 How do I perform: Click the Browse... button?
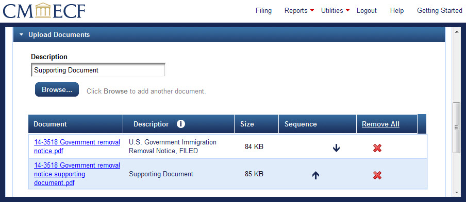57,89
